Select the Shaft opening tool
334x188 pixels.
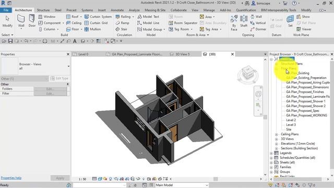point(244,21)
